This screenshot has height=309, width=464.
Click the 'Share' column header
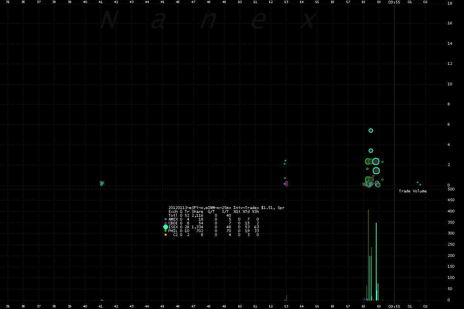coord(197,211)
